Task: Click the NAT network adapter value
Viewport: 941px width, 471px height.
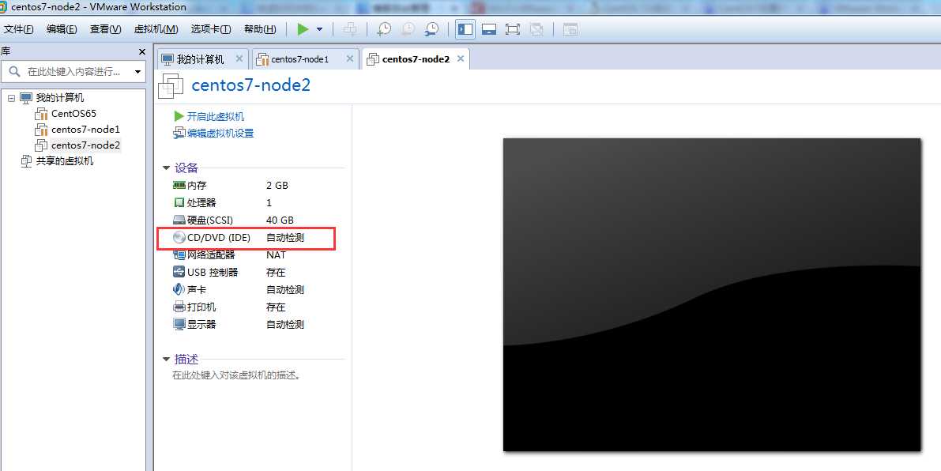Action: [x=276, y=255]
